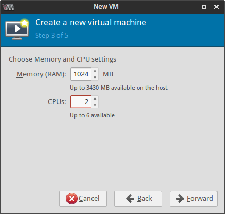Viewport: 225px width, 214px height.
Task: Cancel the new virtual machine wizard
Action: tap(83, 199)
